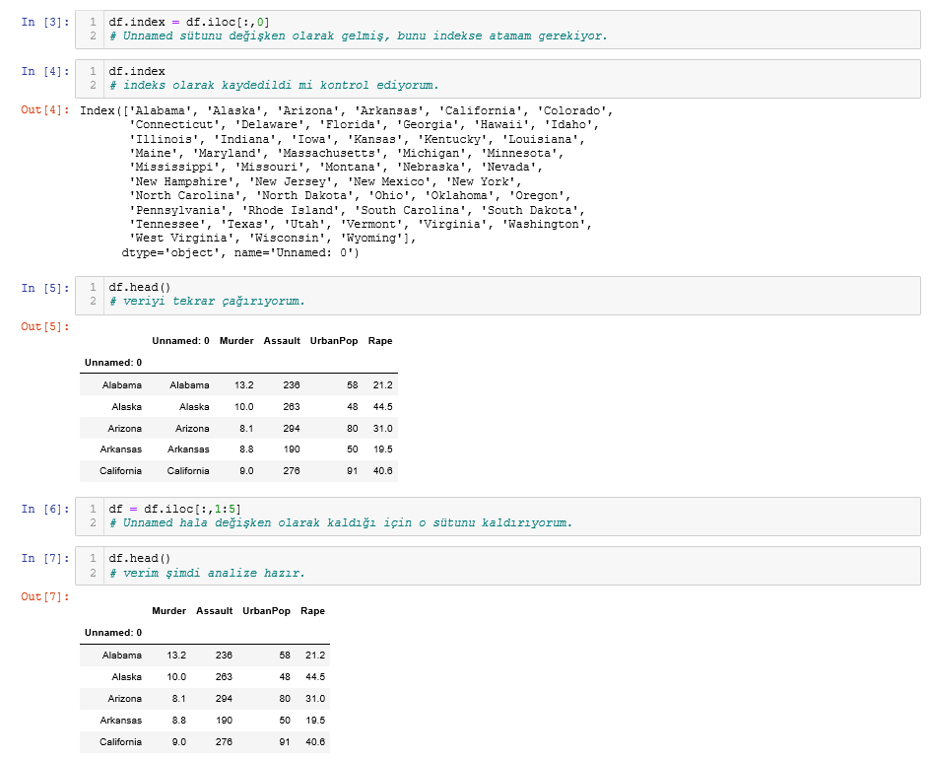The height and width of the screenshot is (760, 929).
Task: Click the Alabama row in Out[5] table
Action: click(121, 384)
